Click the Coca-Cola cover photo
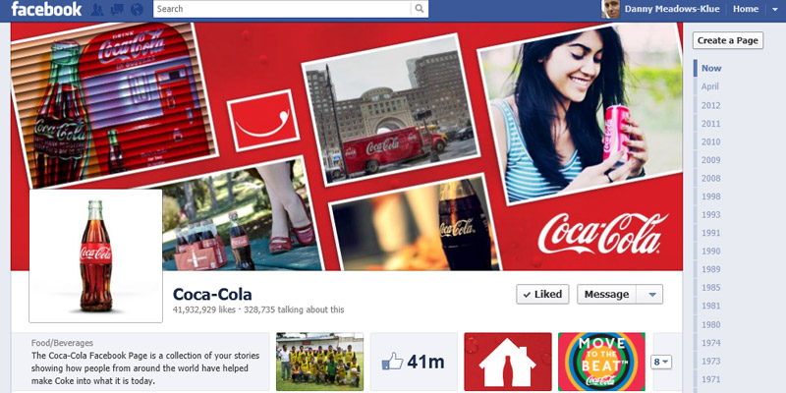This screenshot has height=393, width=786. coord(347,146)
